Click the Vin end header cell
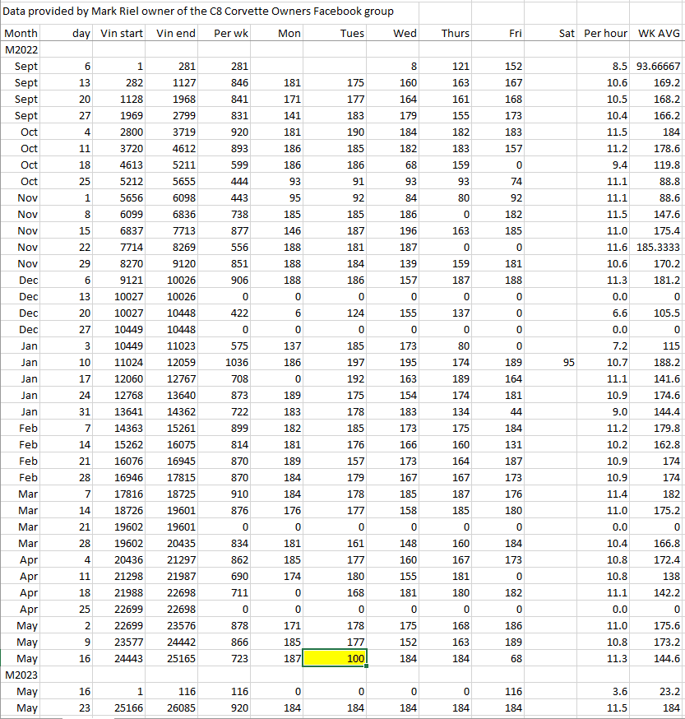Viewport: 685px width, 719px height. click(175, 34)
